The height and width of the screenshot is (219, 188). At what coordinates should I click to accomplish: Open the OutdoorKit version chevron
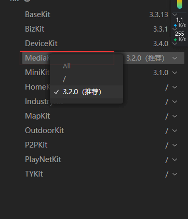[175, 130]
